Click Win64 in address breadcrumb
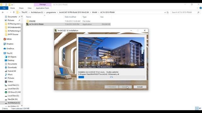This screenshot has width=202, height=113. coord(94,12)
